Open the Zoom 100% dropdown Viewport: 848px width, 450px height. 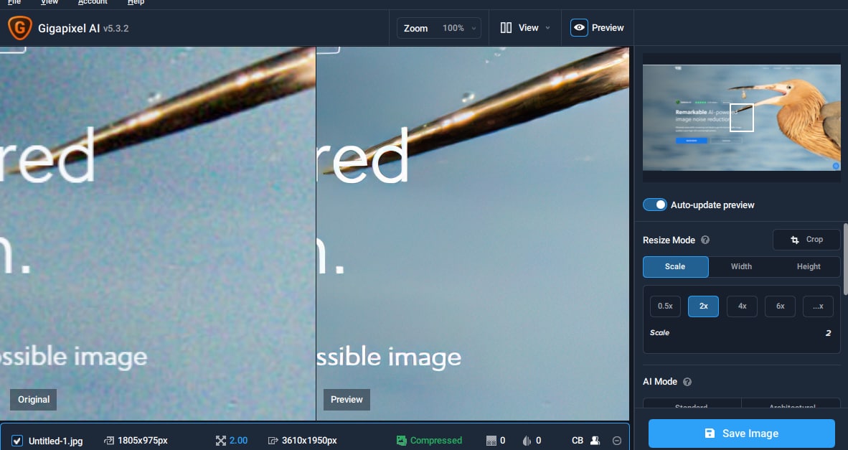(439, 28)
